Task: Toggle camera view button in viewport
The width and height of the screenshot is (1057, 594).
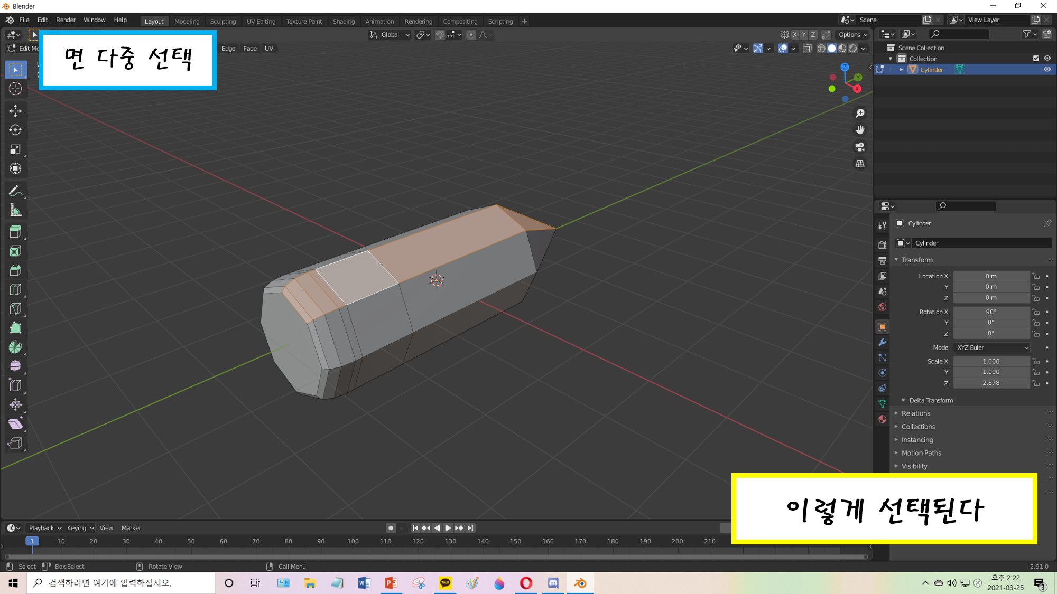Action: pyautogui.click(x=860, y=147)
